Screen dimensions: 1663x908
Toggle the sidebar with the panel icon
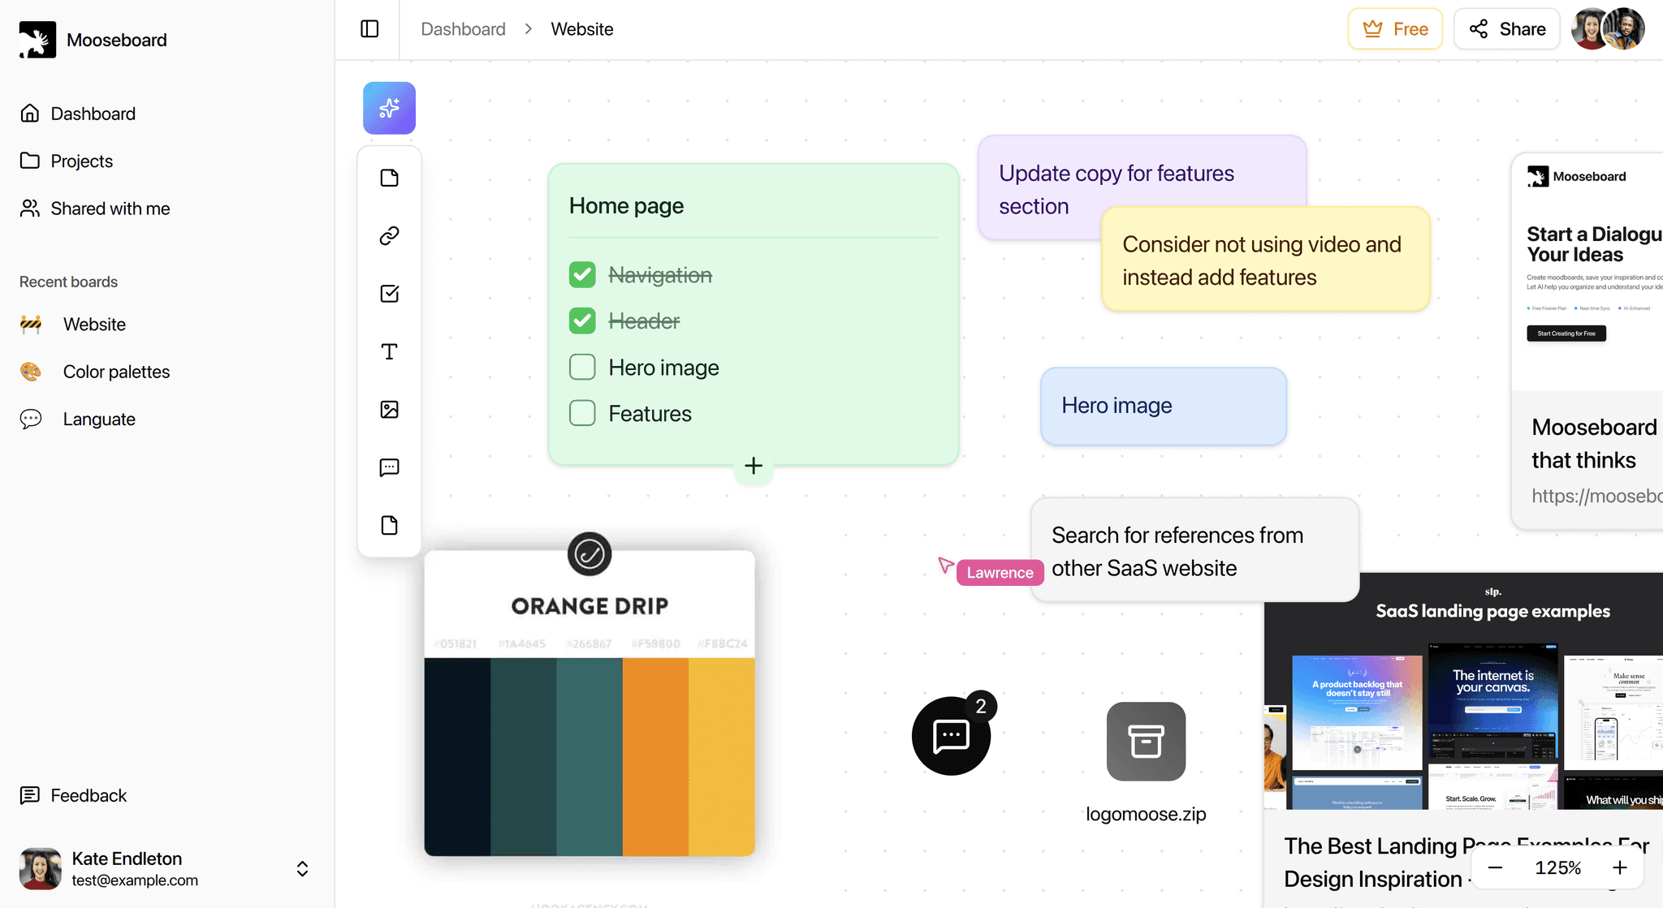click(x=369, y=28)
